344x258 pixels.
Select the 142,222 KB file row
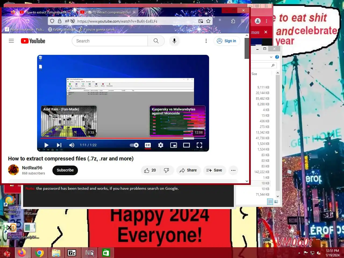point(260,172)
